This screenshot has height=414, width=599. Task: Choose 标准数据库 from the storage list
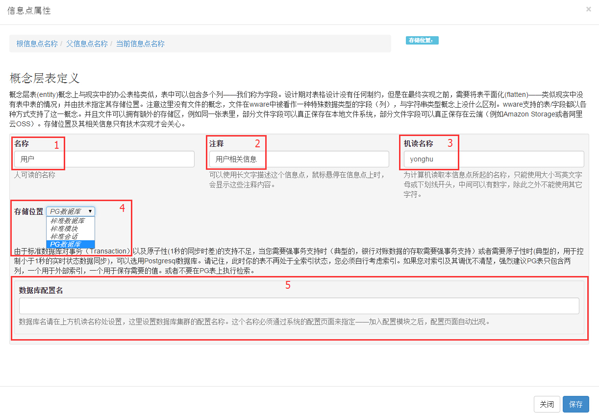click(68, 221)
